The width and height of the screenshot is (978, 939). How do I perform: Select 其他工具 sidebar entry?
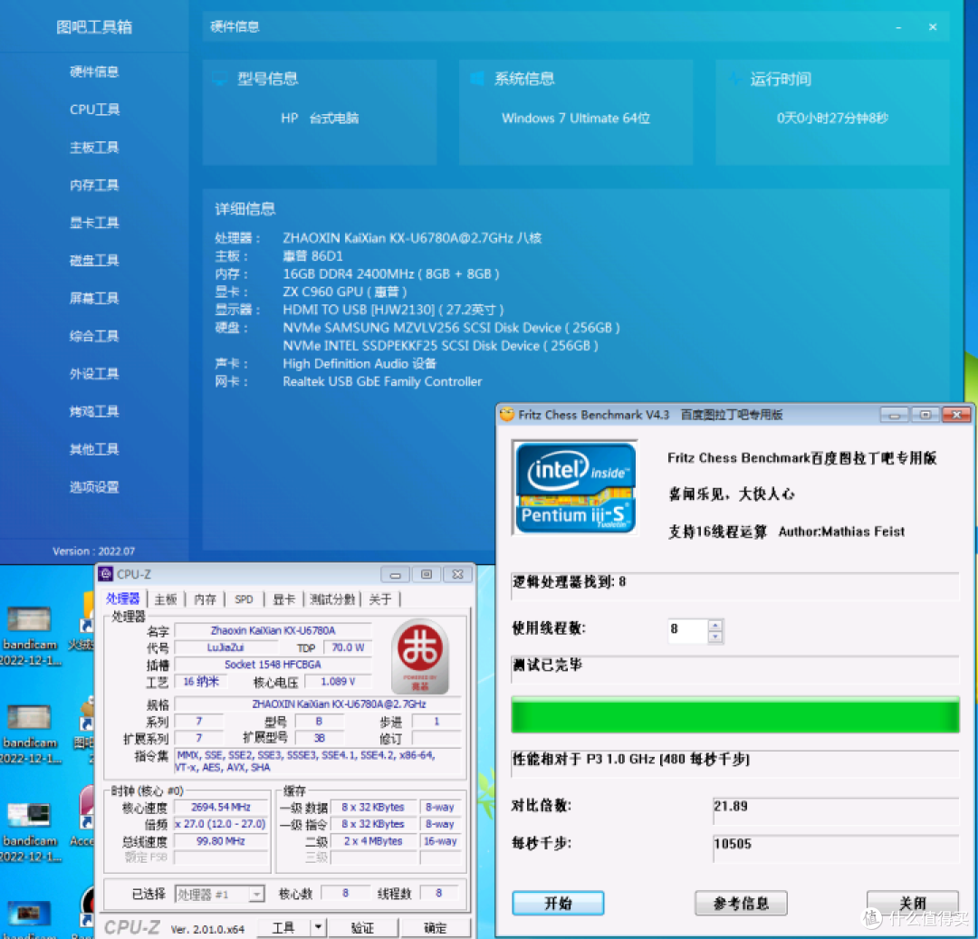tap(94, 449)
